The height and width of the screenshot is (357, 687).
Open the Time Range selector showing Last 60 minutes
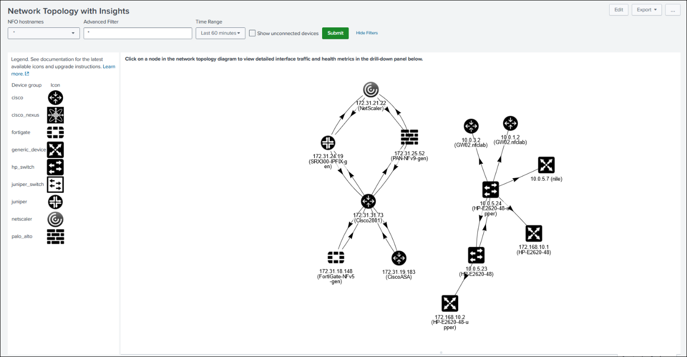point(220,33)
